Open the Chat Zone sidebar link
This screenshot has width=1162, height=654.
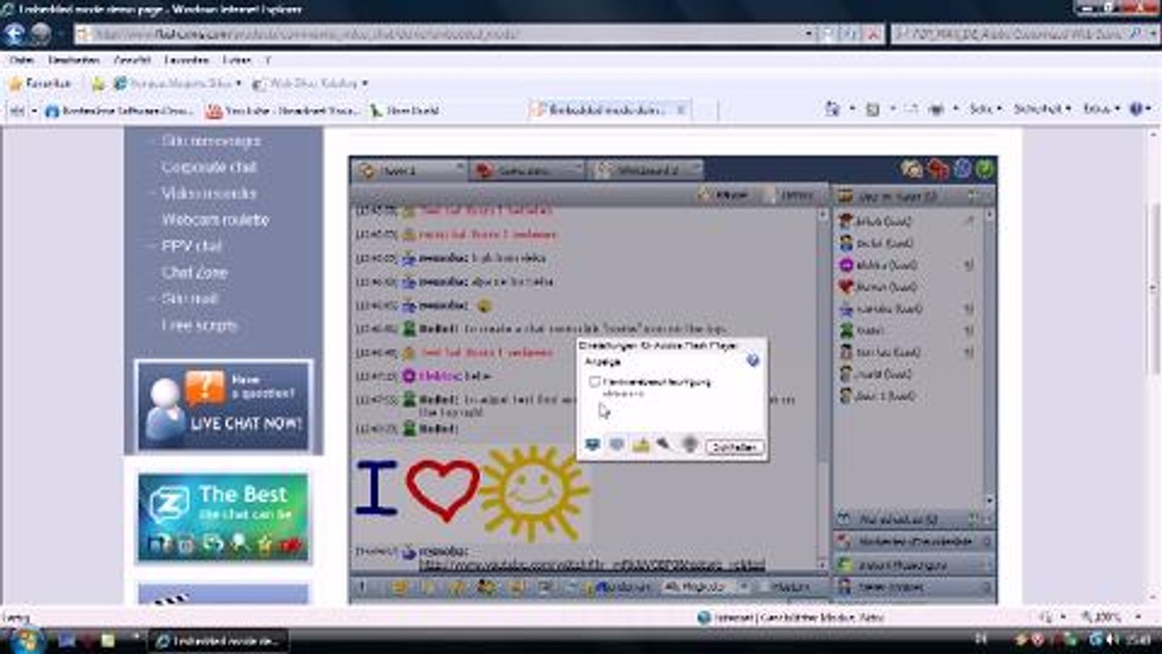tap(194, 272)
